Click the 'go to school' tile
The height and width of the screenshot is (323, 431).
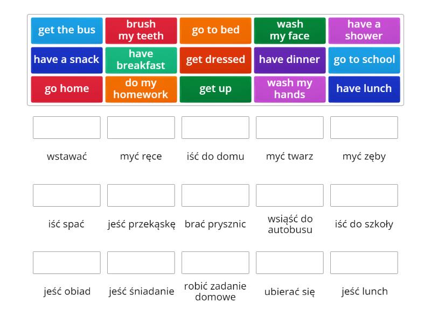pos(364,60)
